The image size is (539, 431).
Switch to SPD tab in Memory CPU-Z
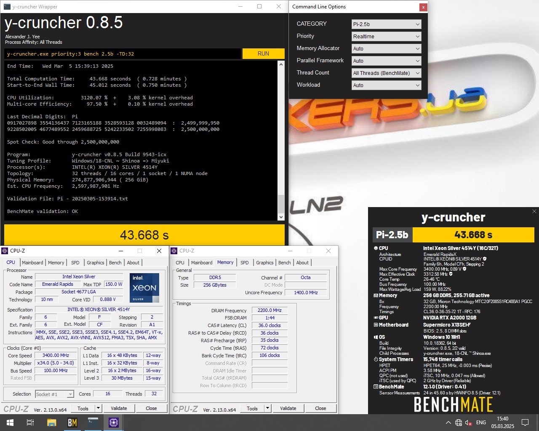pyautogui.click(x=245, y=263)
